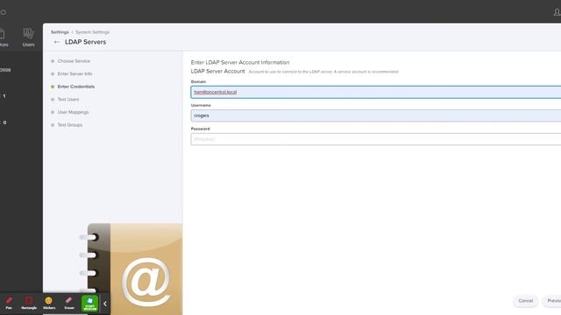Select the Eraser annotation tool

(x=69, y=303)
